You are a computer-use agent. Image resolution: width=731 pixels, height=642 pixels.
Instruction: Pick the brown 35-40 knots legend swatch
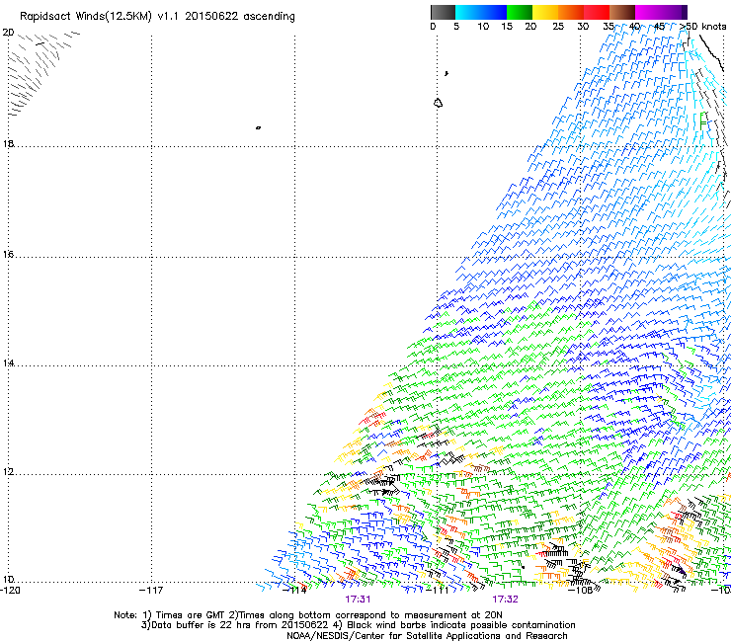click(622, 12)
